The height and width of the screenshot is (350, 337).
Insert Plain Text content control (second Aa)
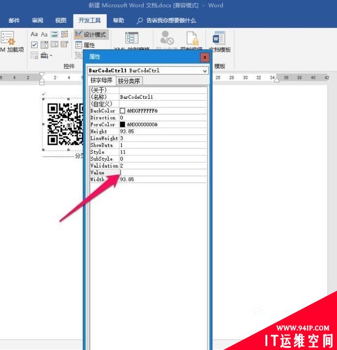(44, 34)
